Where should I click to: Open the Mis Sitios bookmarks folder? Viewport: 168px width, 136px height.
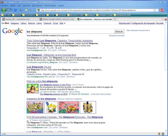click(6, 15)
